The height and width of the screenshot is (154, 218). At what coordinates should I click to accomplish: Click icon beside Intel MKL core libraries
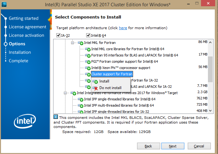(88, 49)
